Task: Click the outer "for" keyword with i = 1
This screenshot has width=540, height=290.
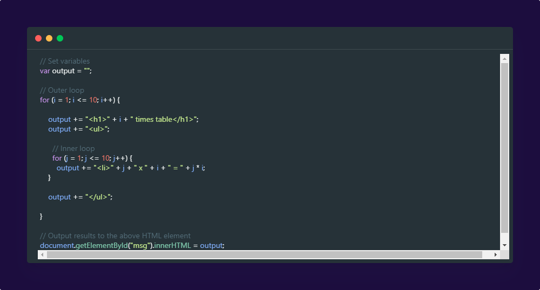Action: point(44,100)
